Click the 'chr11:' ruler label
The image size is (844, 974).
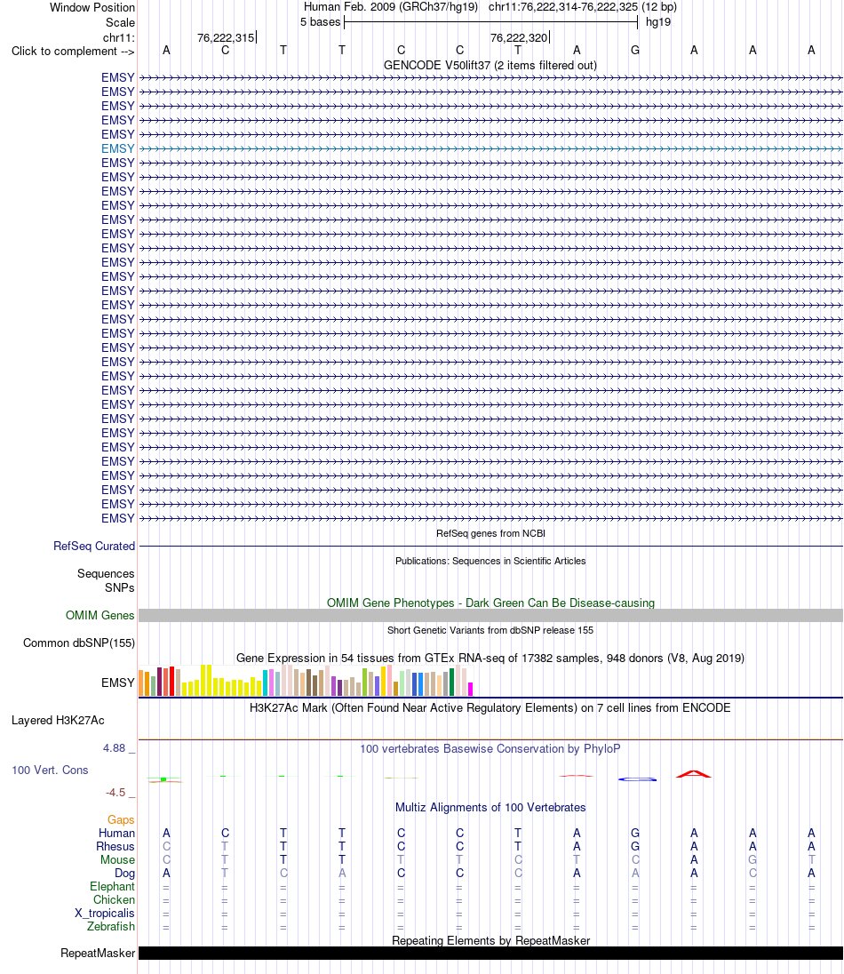119,38
